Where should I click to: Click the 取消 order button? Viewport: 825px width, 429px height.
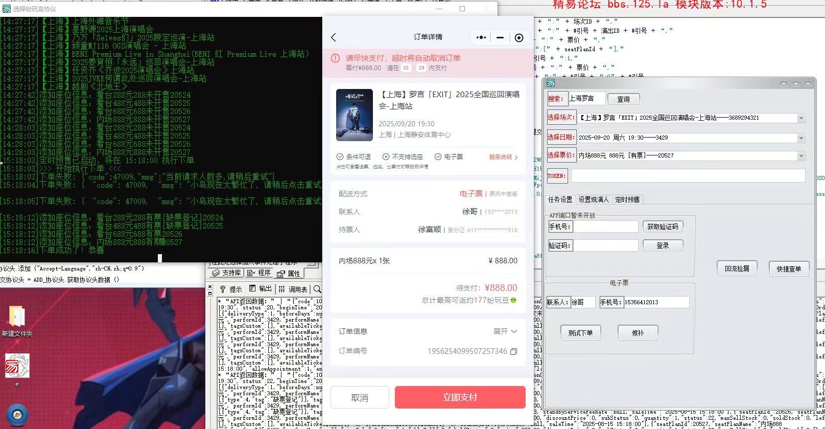360,397
